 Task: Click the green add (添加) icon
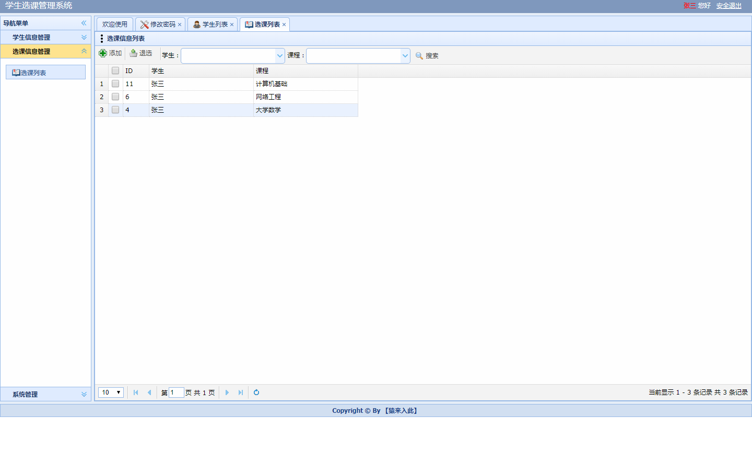103,53
